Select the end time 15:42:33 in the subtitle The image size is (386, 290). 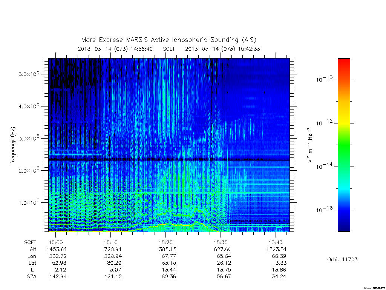coord(249,49)
